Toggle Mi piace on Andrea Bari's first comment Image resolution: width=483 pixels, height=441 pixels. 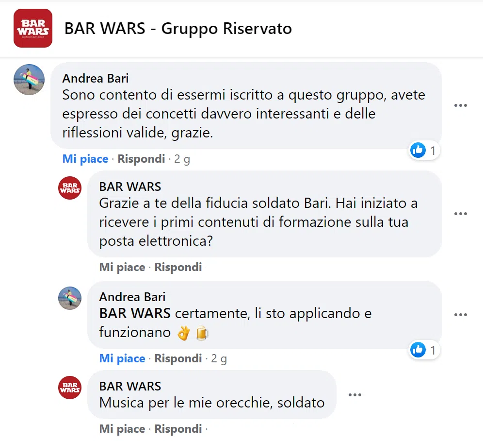(85, 159)
